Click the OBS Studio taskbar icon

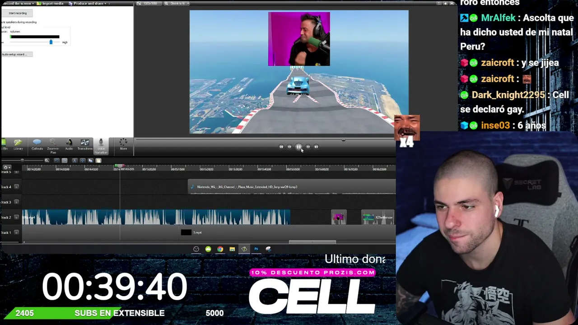point(196,249)
